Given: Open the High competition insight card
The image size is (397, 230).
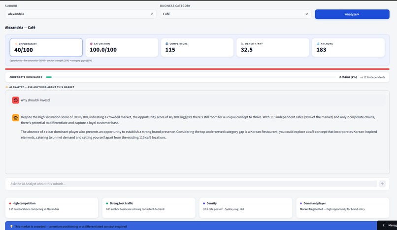Looking at the screenshot, I should tap(52, 207).
